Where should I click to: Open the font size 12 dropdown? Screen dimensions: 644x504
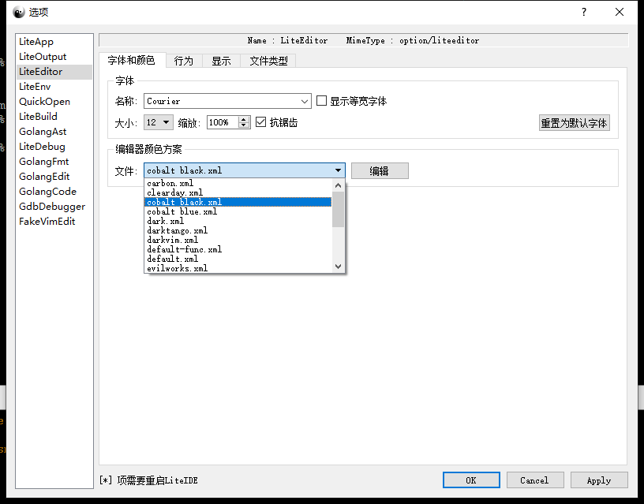[x=158, y=122]
